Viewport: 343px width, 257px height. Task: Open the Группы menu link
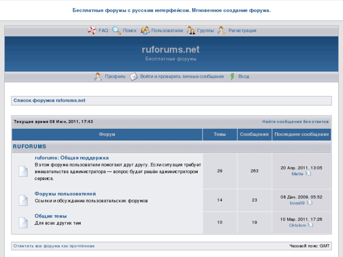click(205, 30)
